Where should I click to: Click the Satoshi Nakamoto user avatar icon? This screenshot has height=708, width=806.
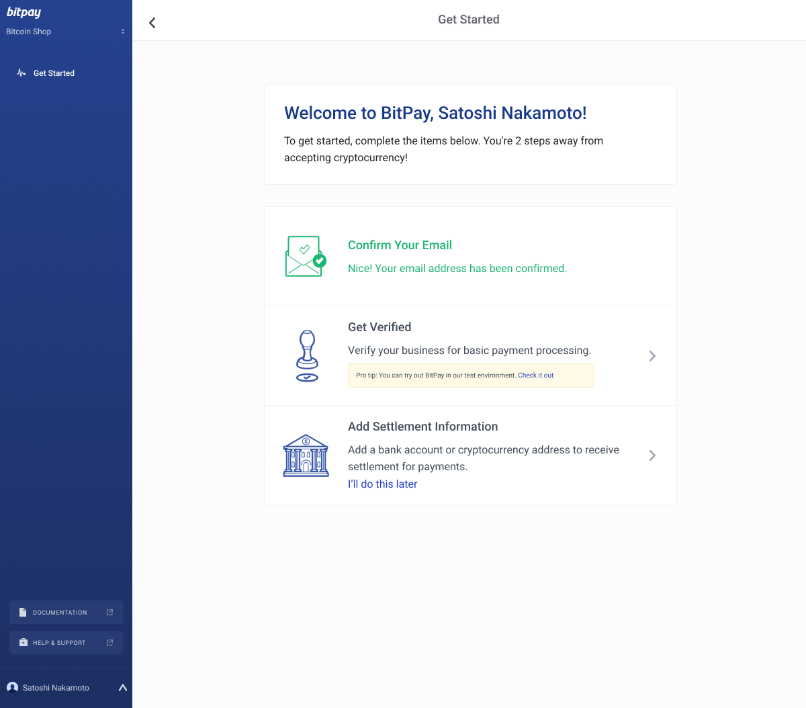tap(12, 687)
